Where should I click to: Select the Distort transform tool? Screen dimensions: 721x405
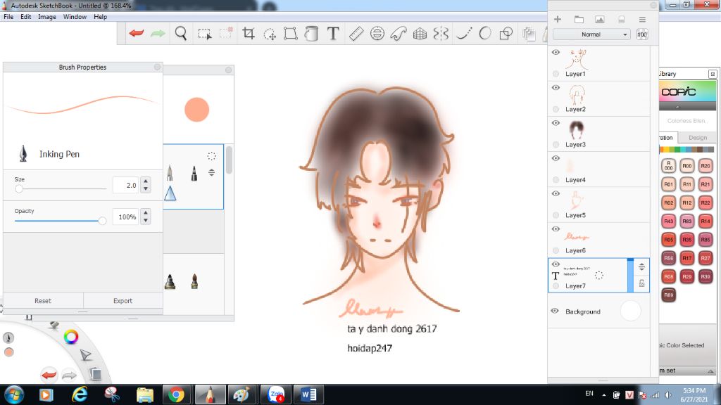pos(291,34)
